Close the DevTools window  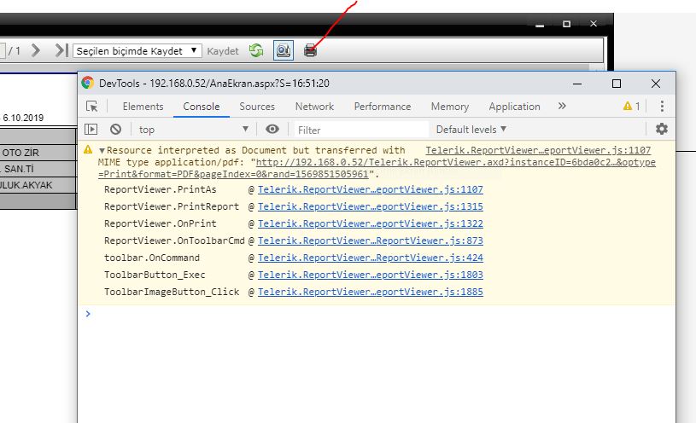pyautogui.click(x=656, y=84)
